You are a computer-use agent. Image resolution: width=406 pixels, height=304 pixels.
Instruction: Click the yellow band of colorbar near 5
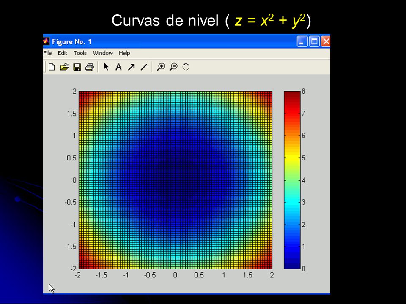292,157
